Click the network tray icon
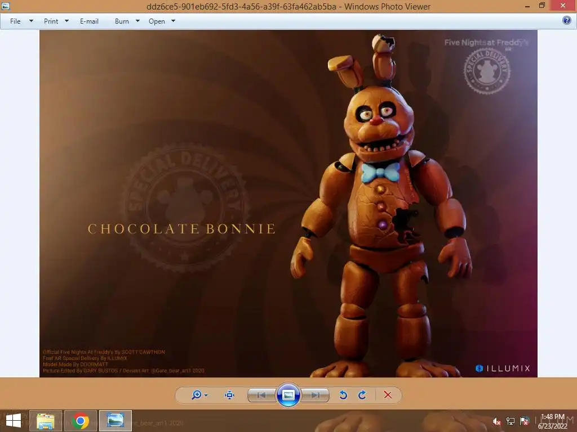This screenshot has height=432, width=577. pyautogui.click(x=511, y=421)
